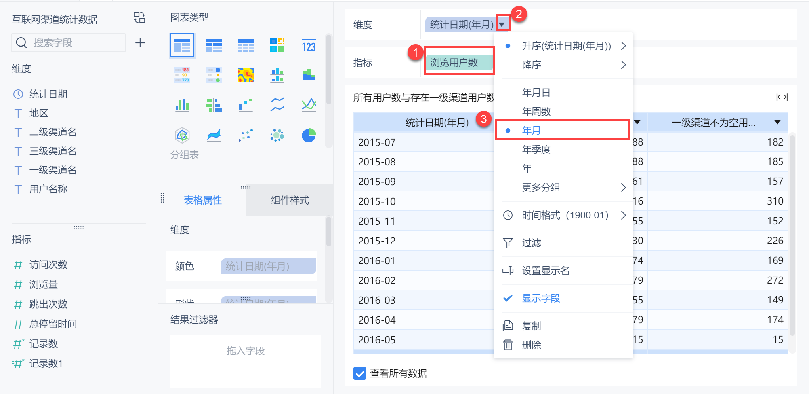Image resolution: width=809 pixels, height=394 pixels.
Task: Focus the 搜索字段 search box
Action: (69, 43)
